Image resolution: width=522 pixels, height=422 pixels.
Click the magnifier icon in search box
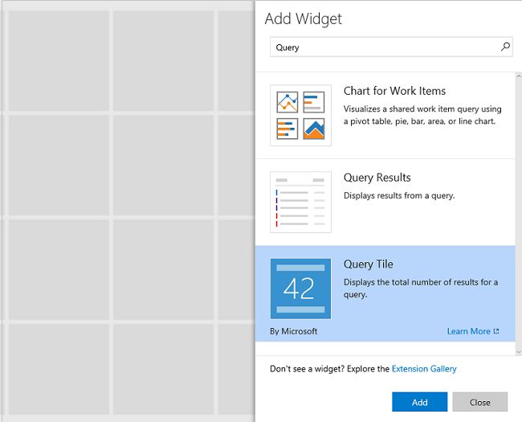click(505, 47)
